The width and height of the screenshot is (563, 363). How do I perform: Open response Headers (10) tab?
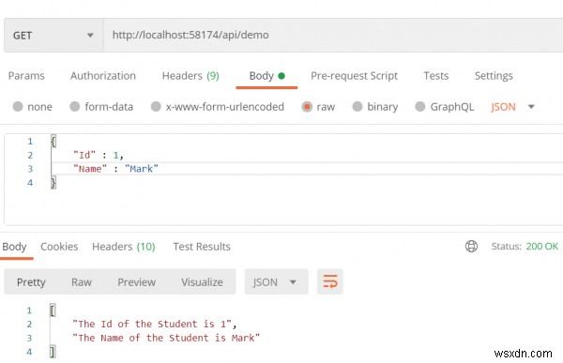[124, 247]
